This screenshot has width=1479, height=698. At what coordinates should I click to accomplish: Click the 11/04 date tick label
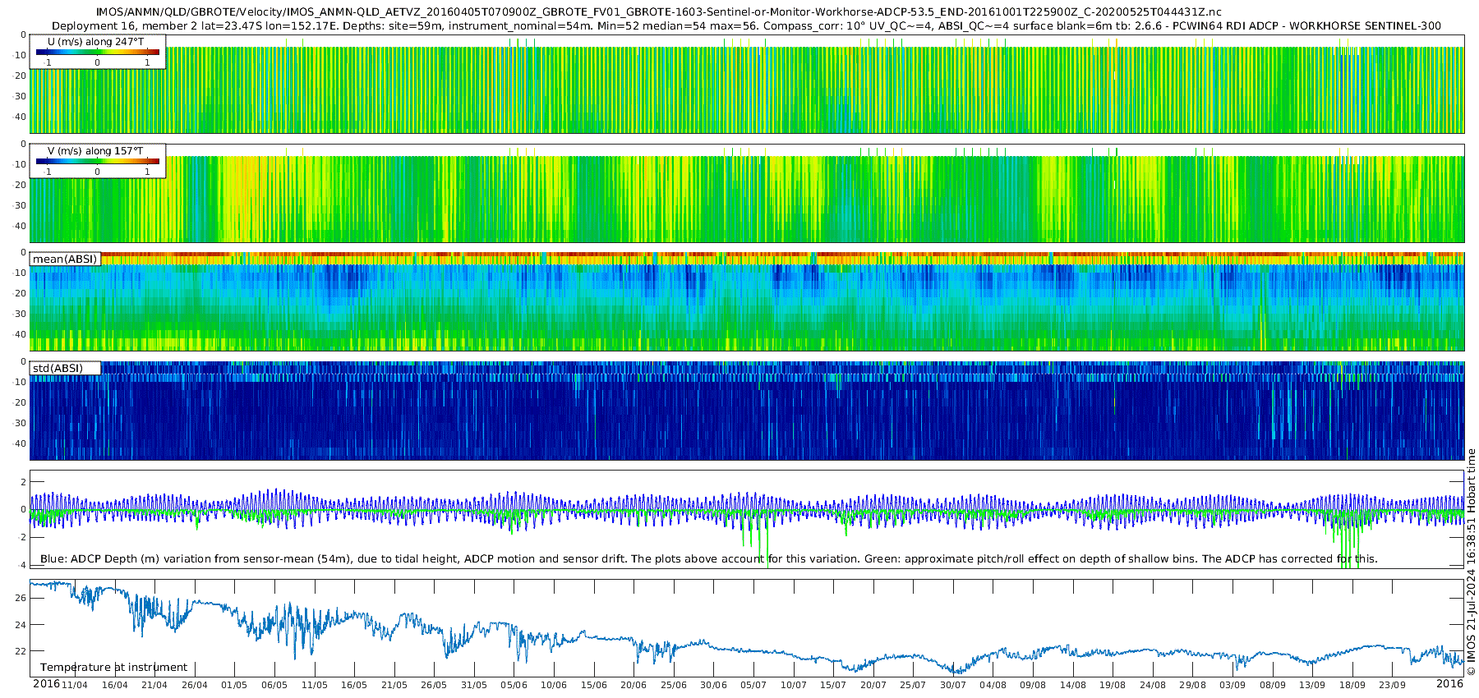[x=75, y=685]
